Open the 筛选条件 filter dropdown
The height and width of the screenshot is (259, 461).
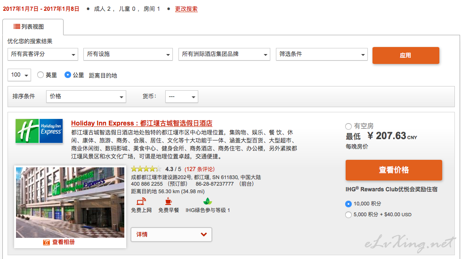[x=322, y=54]
